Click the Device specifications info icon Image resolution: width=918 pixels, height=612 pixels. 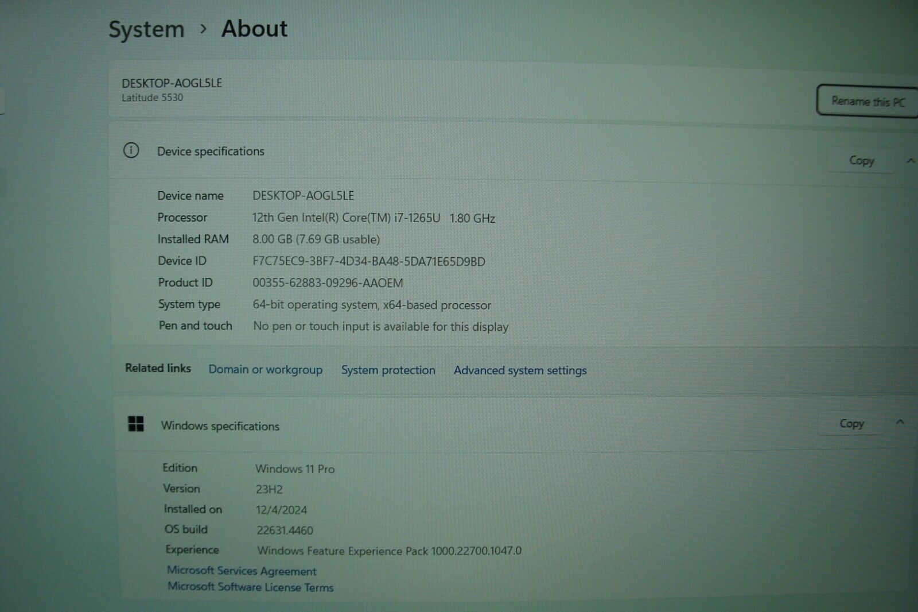[x=131, y=150]
